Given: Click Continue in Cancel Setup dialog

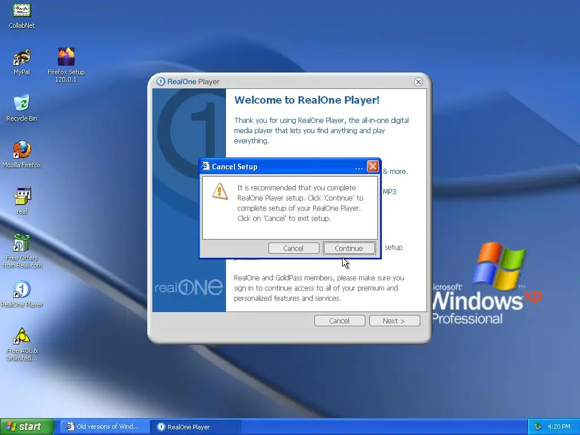Looking at the screenshot, I should pos(349,248).
